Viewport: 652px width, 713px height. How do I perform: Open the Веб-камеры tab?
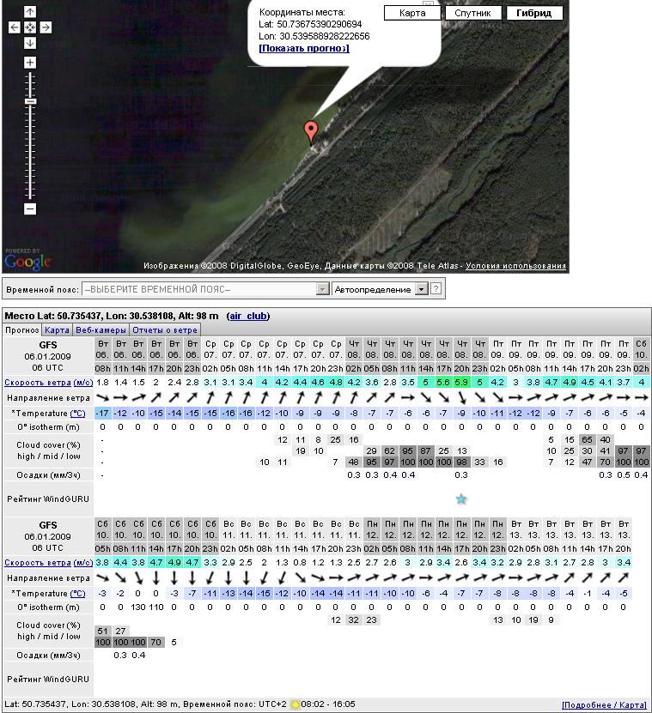click(x=101, y=329)
